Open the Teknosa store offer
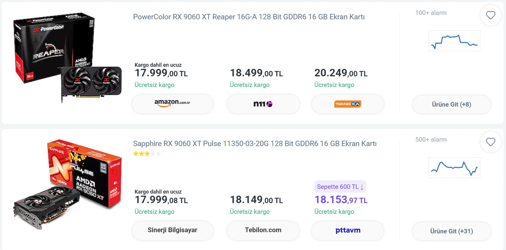Screen dimensions: 506x250 click(347, 104)
